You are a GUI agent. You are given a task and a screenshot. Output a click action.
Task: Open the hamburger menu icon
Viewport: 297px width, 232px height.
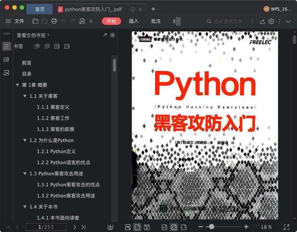[x=8, y=21]
